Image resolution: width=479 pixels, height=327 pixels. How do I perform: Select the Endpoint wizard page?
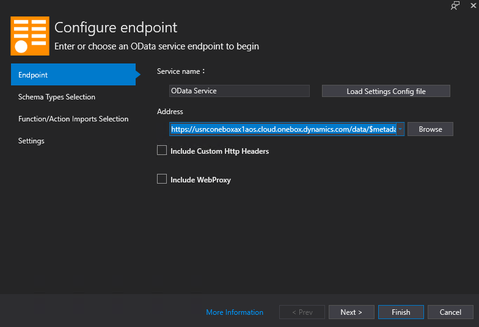(x=73, y=75)
